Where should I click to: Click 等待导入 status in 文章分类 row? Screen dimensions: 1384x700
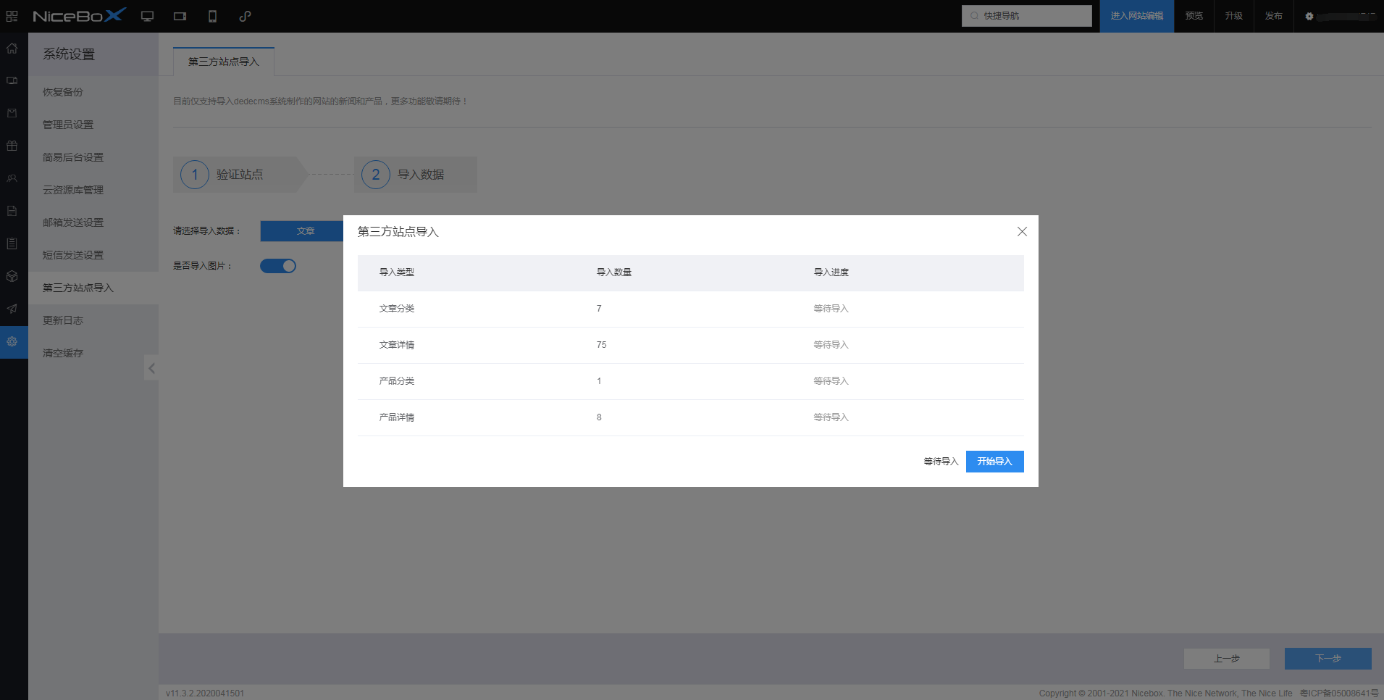pos(831,309)
